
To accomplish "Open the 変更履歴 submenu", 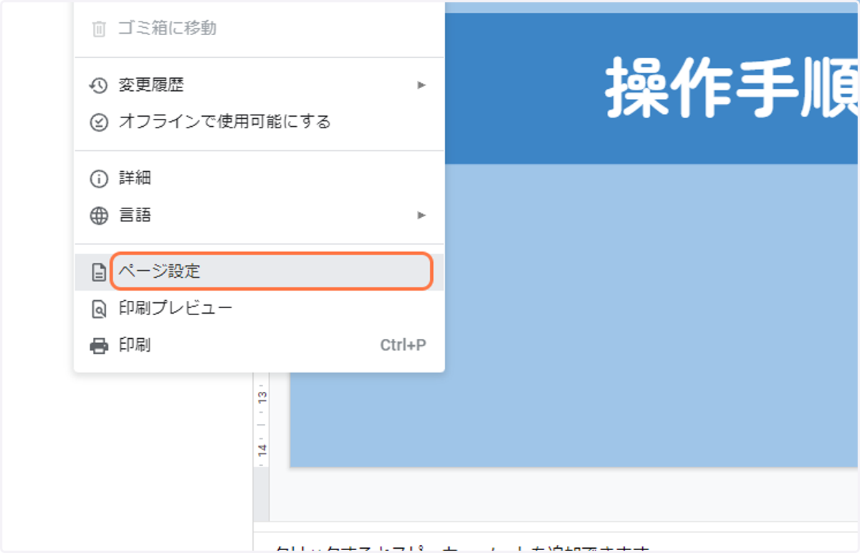I will (259, 85).
